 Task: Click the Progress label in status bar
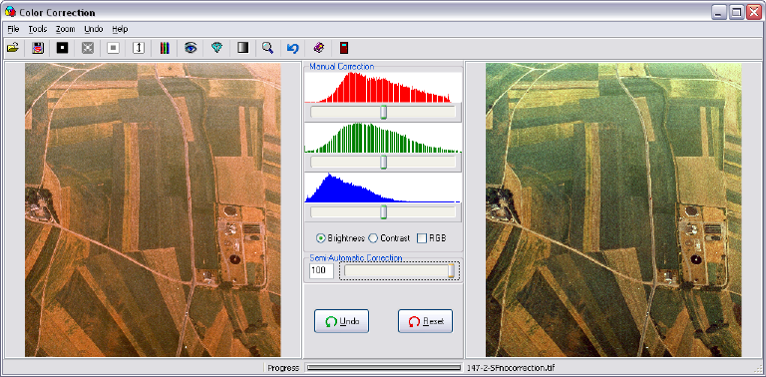(x=283, y=368)
